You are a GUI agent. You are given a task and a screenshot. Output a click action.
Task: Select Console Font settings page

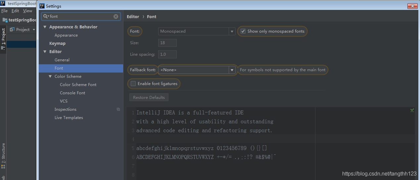pos(72,93)
